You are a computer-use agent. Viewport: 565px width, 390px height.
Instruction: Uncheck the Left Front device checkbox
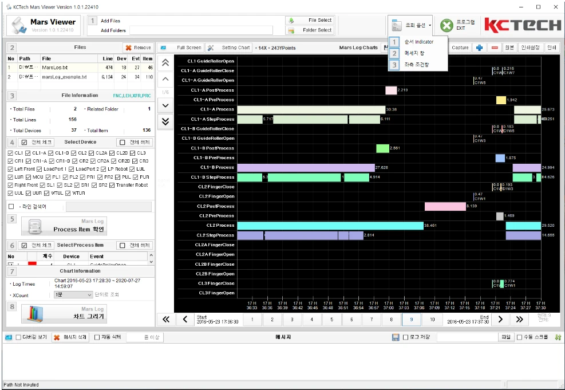[x=10, y=169]
